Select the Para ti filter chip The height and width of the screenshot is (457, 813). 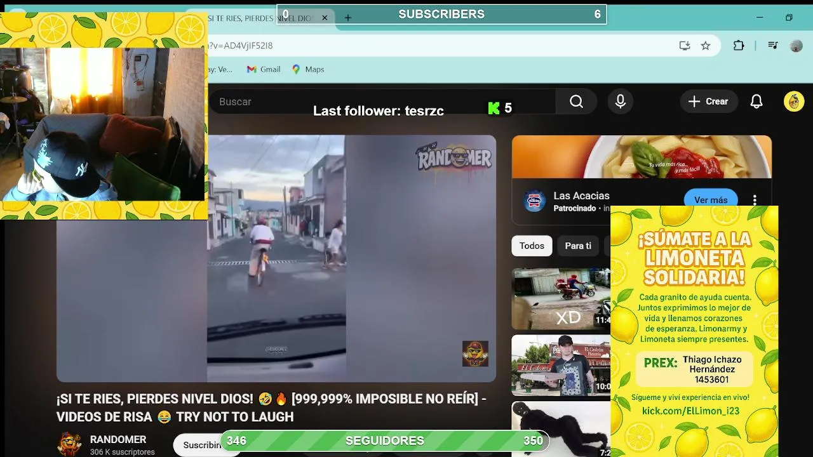coord(578,246)
